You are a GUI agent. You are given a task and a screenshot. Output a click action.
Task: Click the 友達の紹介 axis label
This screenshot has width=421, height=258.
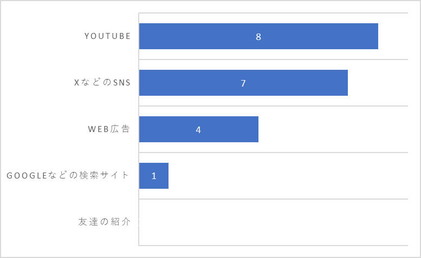pos(105,222)
